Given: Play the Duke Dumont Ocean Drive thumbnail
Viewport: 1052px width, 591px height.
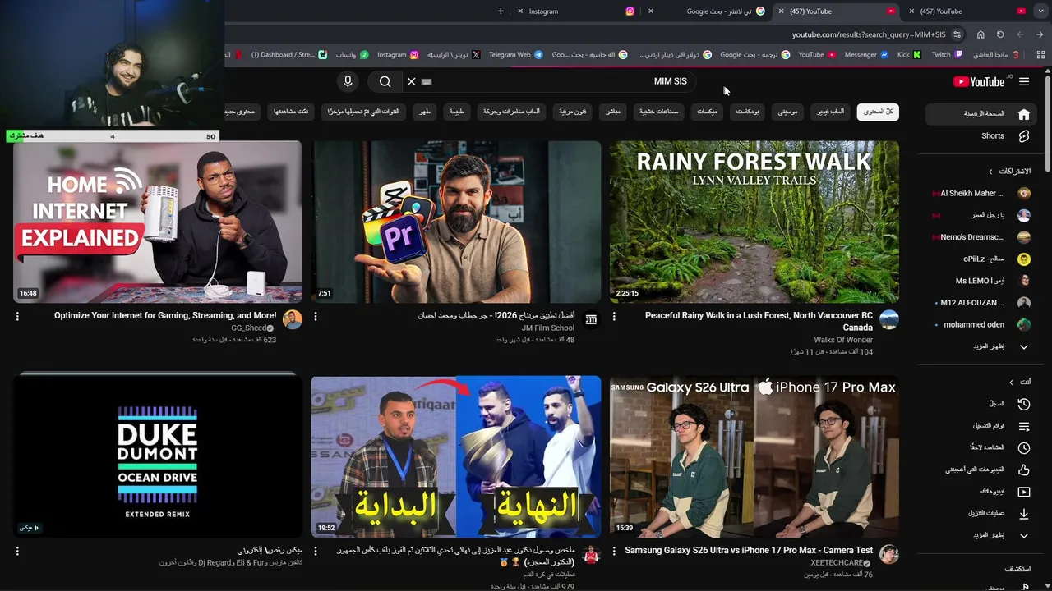Looking at the screenshot, I should pyautogui.click(x=158, y=456).
